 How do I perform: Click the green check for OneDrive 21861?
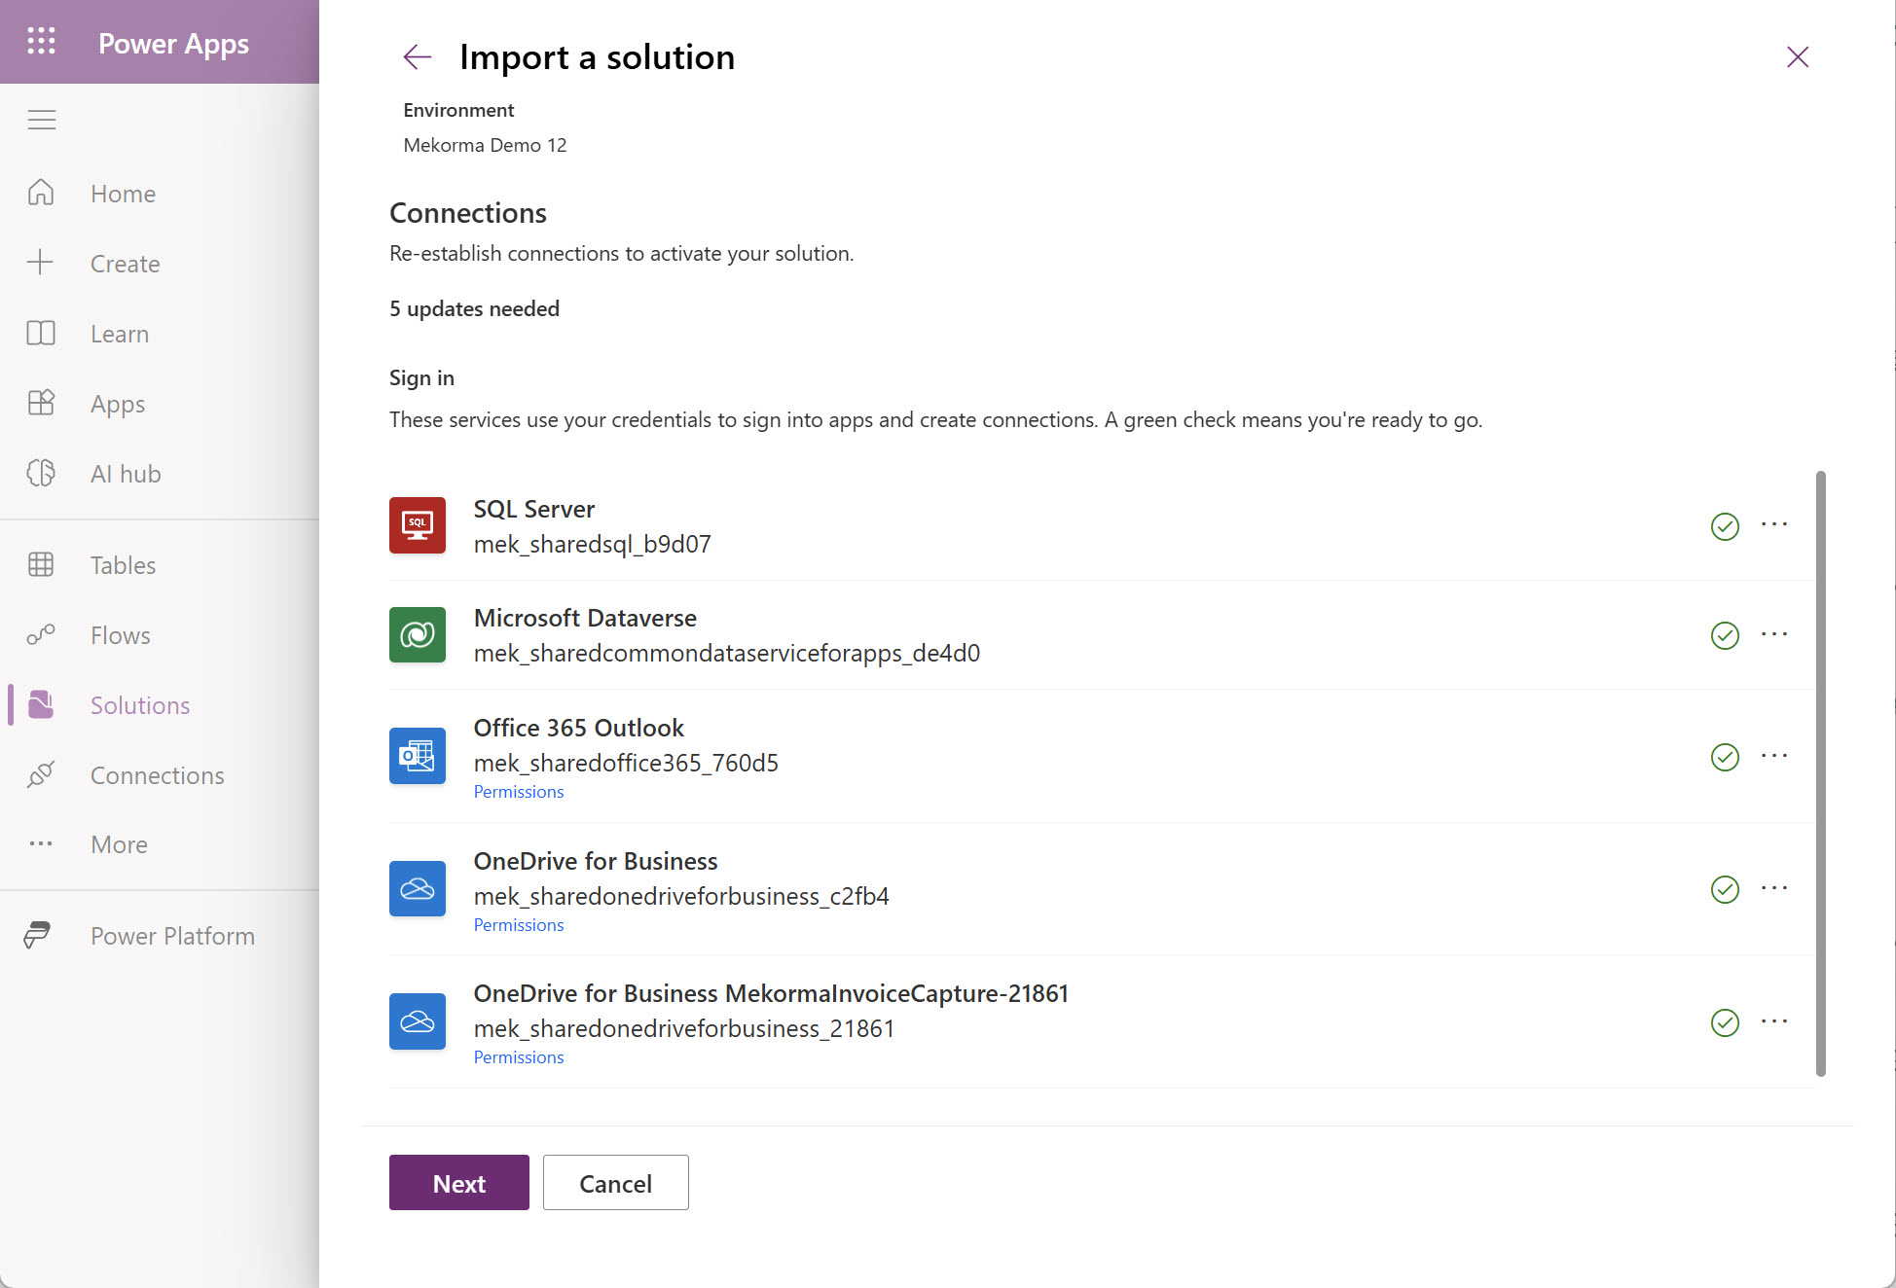1725,1022
